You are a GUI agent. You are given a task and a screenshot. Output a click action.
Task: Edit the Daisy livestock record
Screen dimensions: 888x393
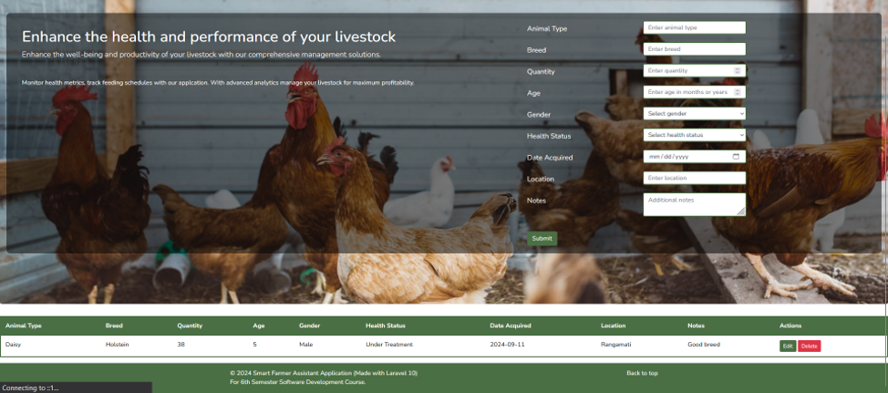(x=787, y=346)
